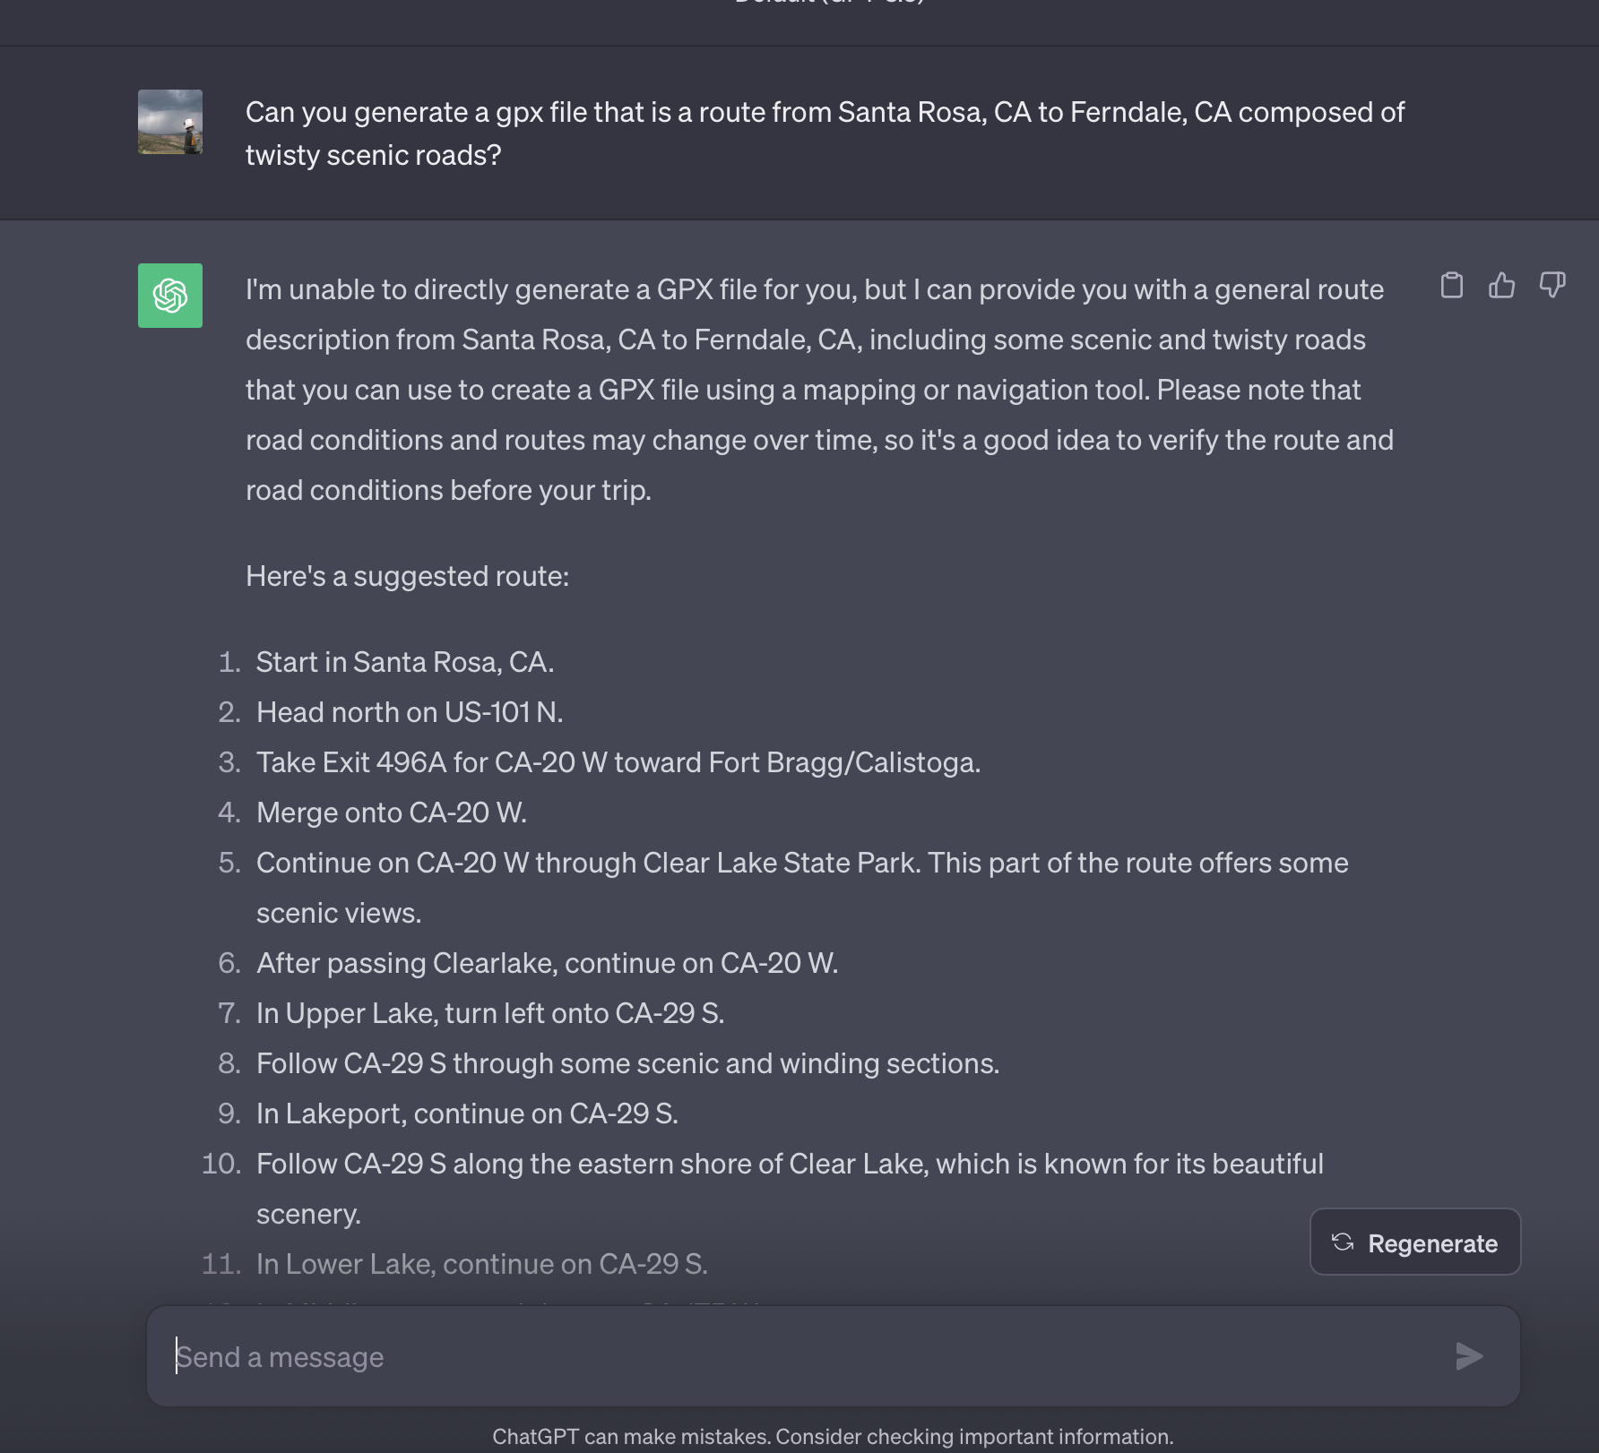The image size is (1599, 1453).
Task: Click the response's opening paragraph about GPX files
Action: pyautogui.click(x=819, y=390)
